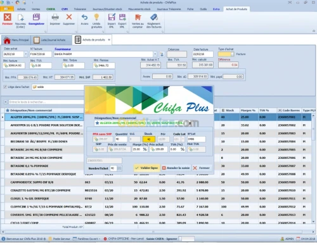This screenshot has width=317, height=245.
Task: Click the Unités gratuites lightbulb icon
Action: [96, 17]
